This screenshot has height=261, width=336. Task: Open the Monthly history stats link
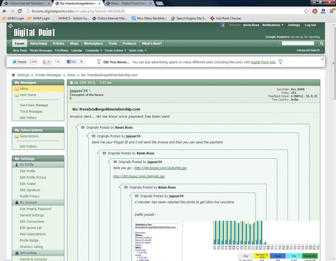tap(143, 238)
